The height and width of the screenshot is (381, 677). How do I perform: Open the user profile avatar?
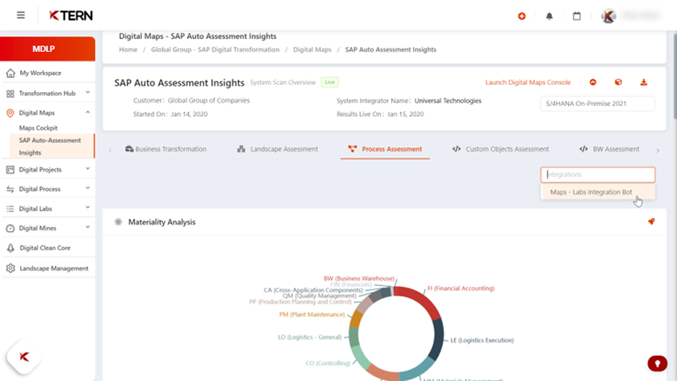click(609, 16)
